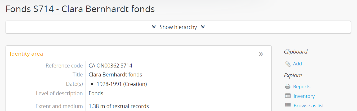
Task: Click the 1928-1991 (Creation) date entry
Action: click(122, 84)
